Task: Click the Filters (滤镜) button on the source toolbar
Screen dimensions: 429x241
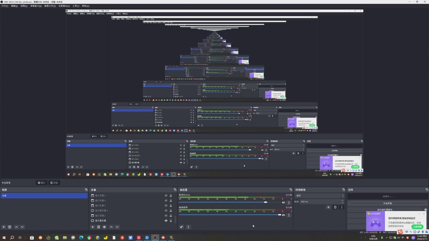Action: click(x=54, y=183)
